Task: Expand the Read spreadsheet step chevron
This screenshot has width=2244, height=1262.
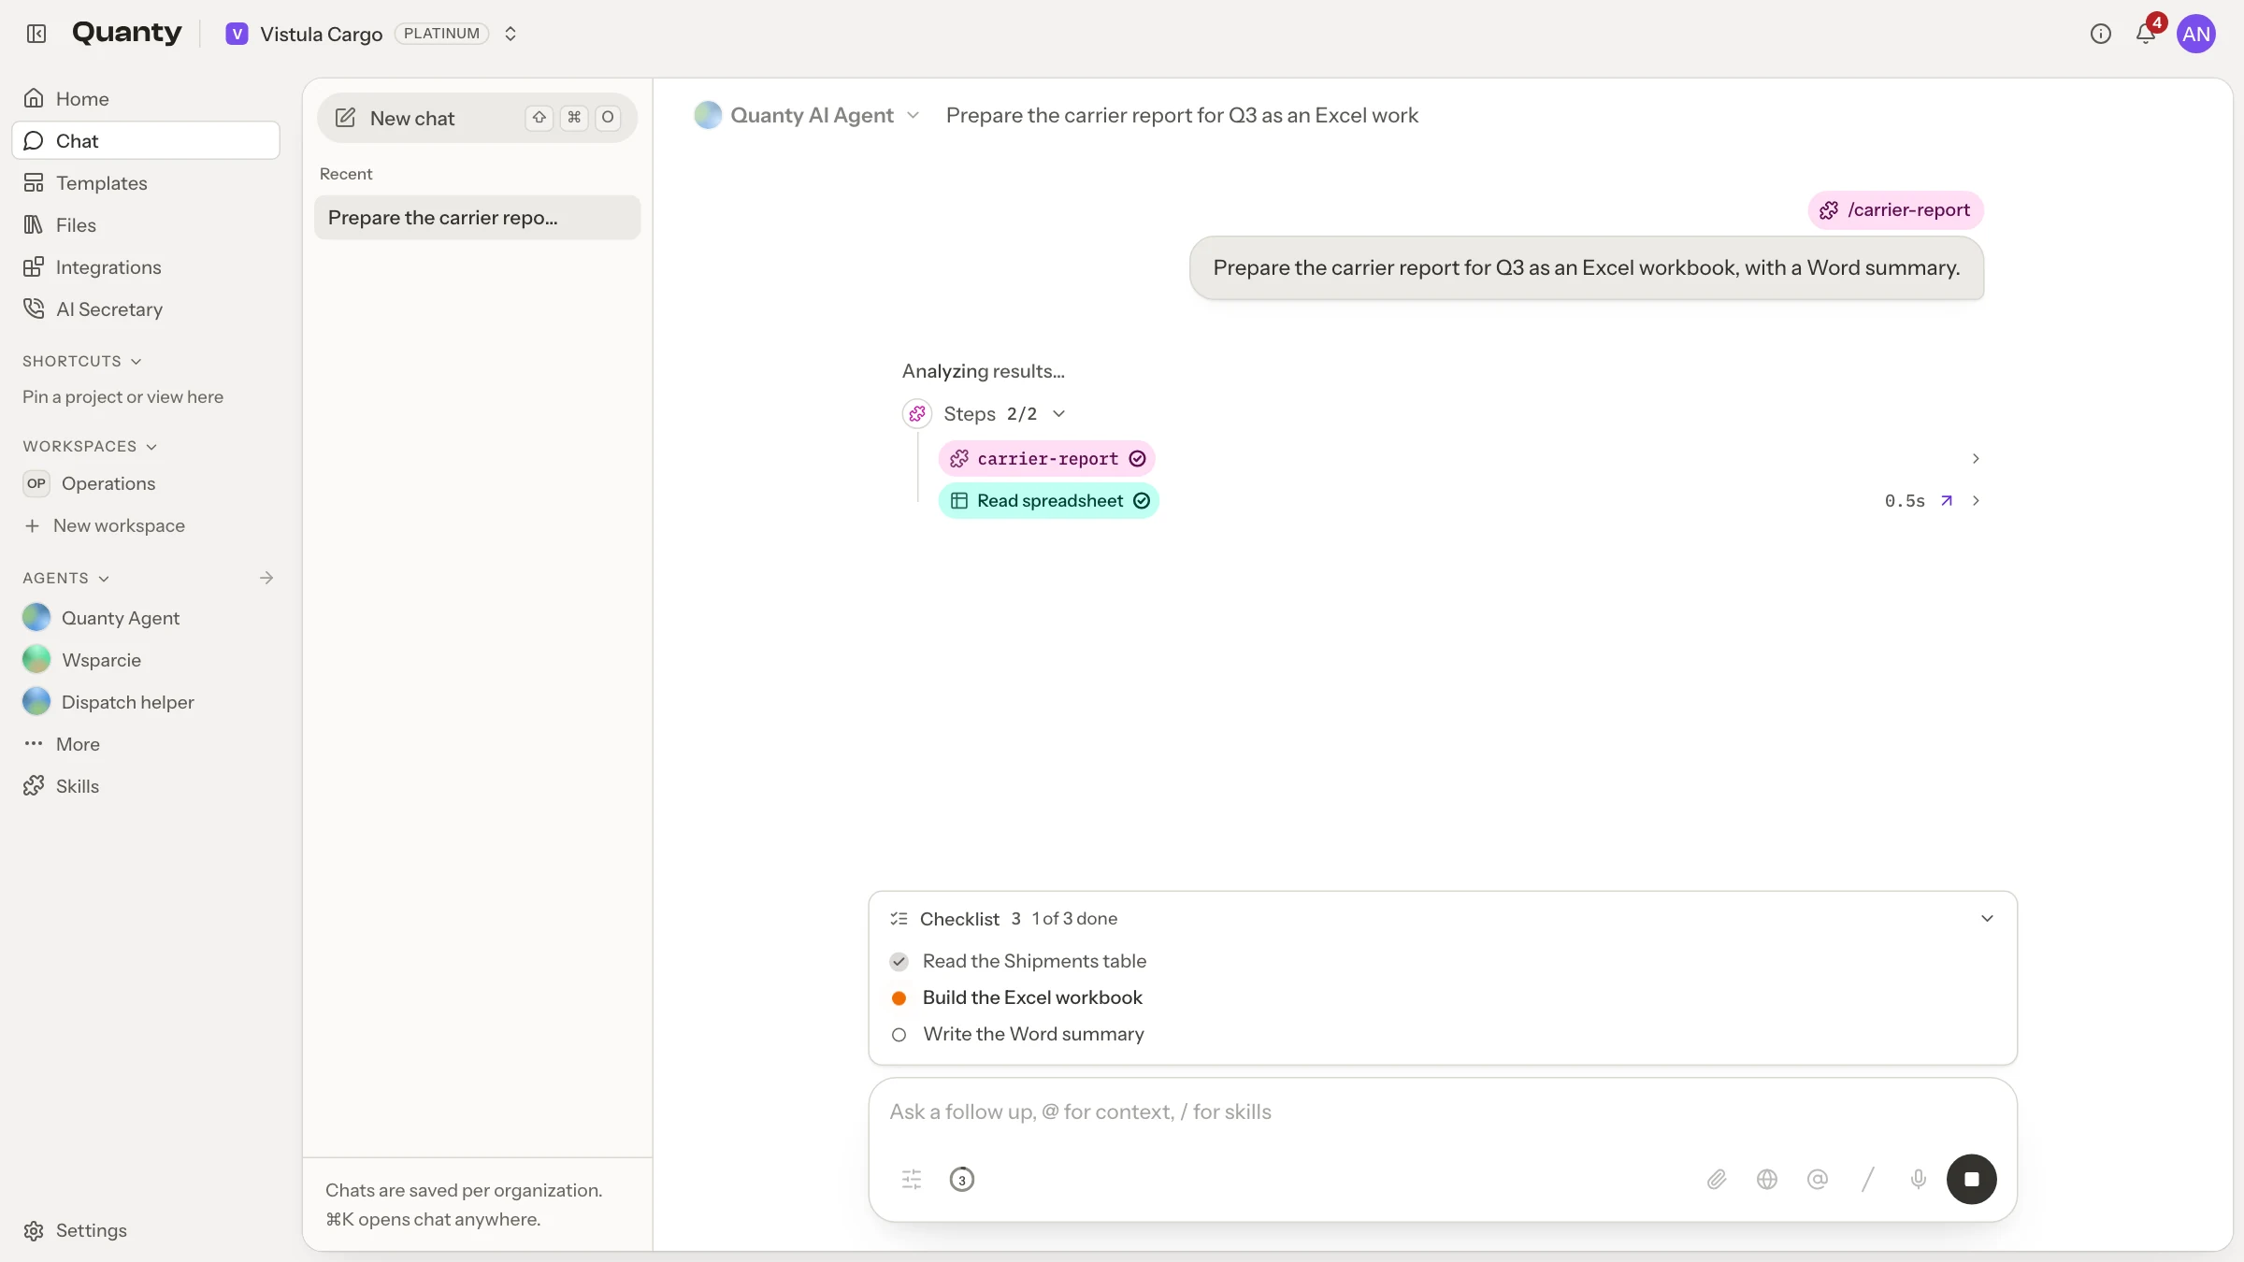Action: point(1975,500)
